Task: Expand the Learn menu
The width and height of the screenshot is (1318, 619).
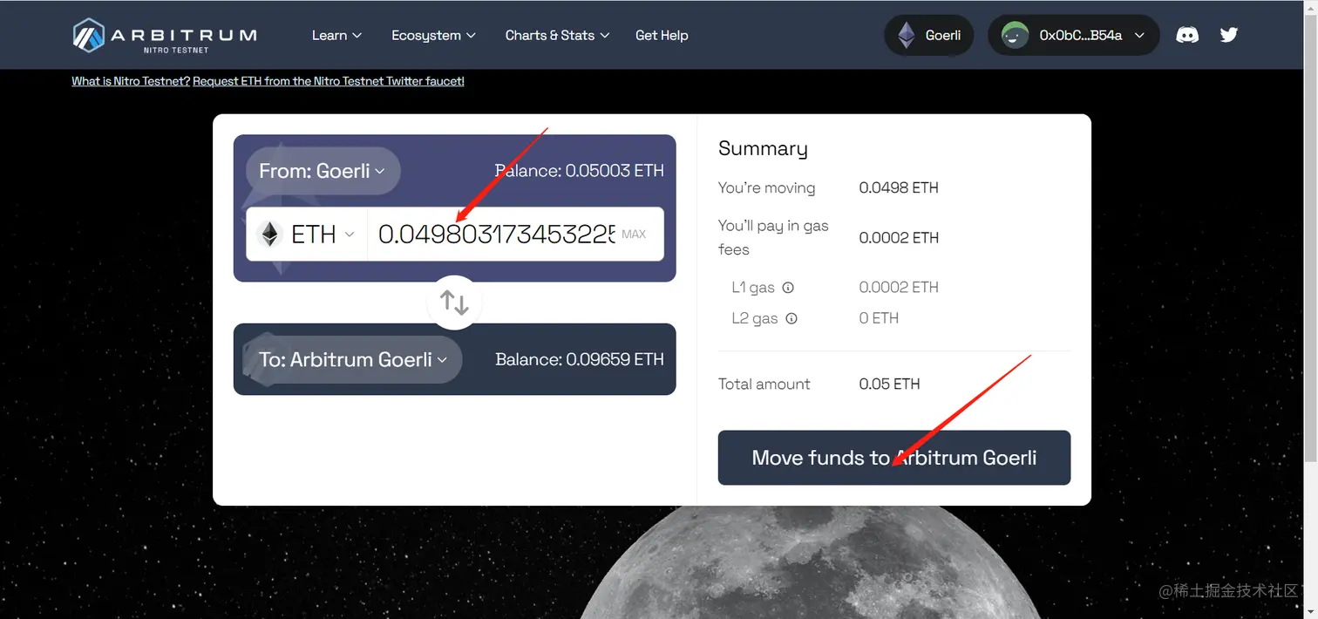Action: (x=336, y=35)
